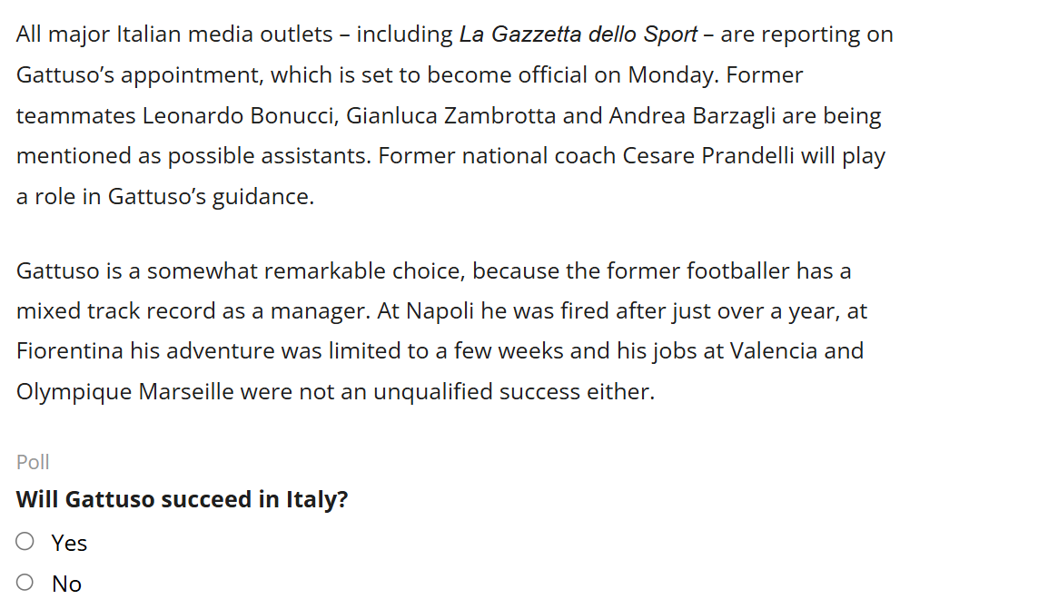Screen dimensions: 1058x609
Task: Click the 'Will Gattuso succeed in Italy?' heading
Action: 183,500
